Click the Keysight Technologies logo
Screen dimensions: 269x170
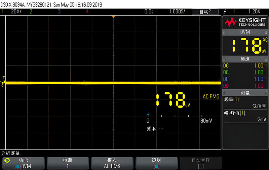click(x=245, y=22)
